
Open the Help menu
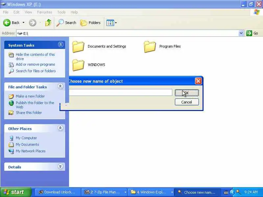click(x=74, y=12)
